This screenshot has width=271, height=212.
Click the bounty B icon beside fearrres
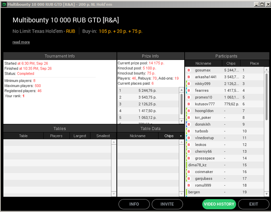(189, 91)
